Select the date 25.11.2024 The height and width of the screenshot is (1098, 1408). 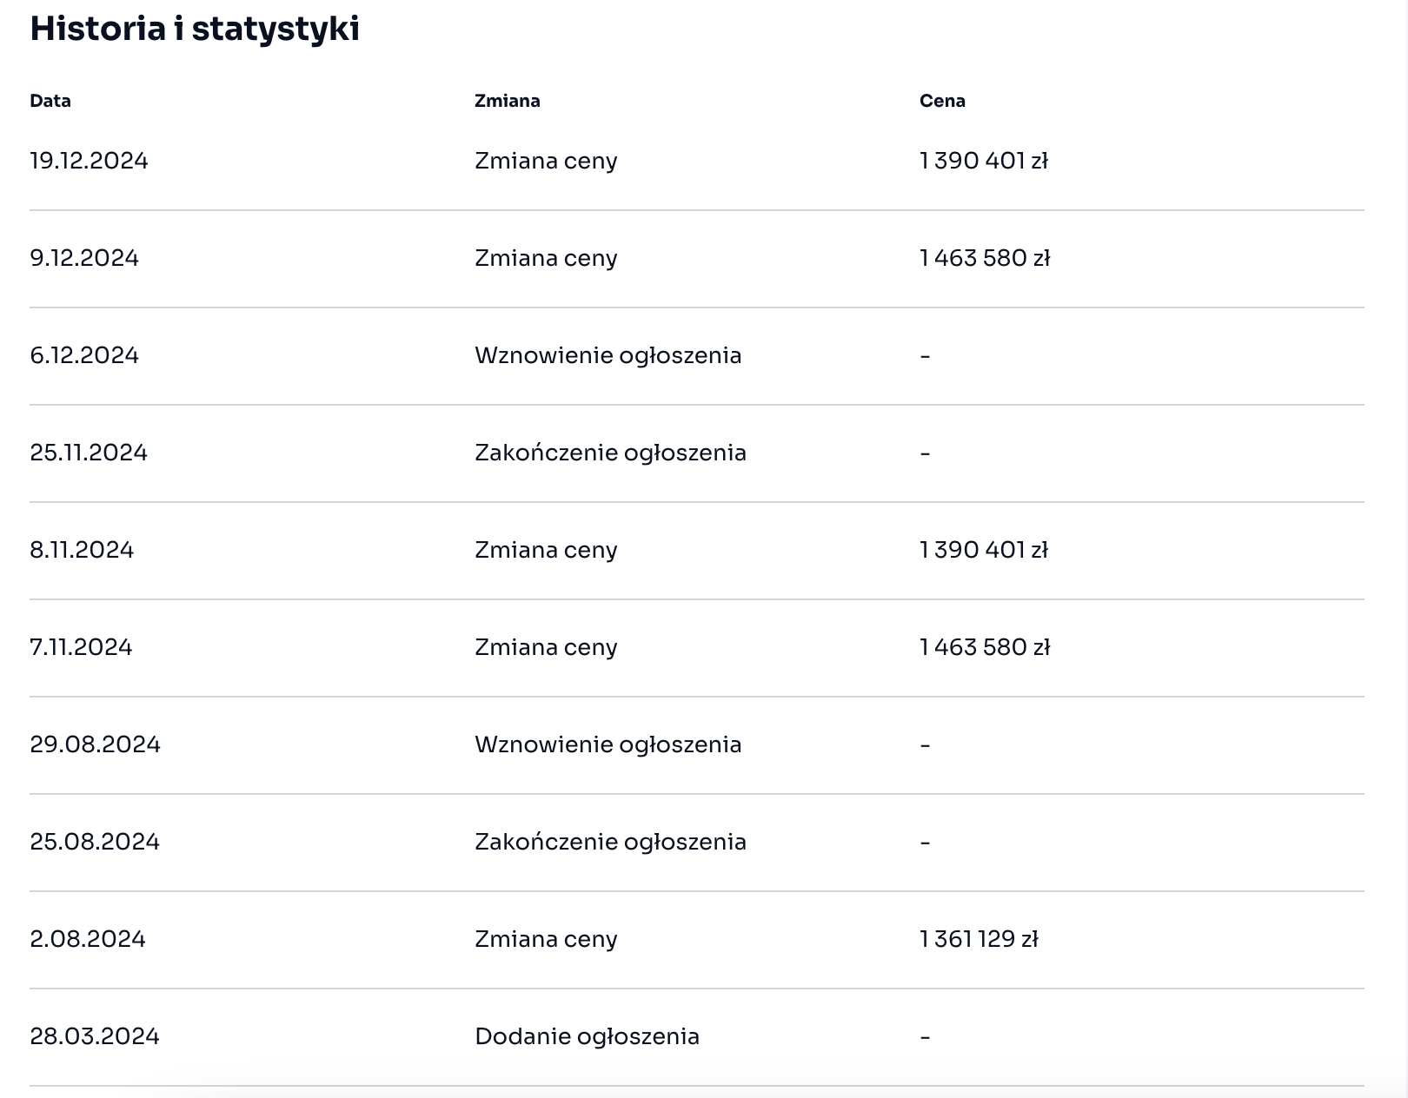pyautogui.click(x=89, y=453)
